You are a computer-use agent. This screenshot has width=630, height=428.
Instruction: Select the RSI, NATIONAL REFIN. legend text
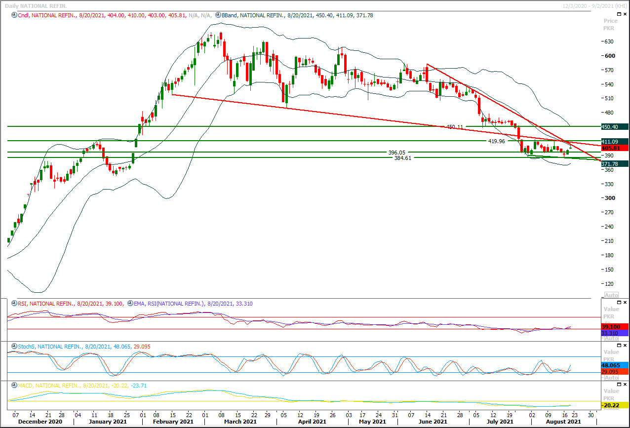(x=46, y=304)
